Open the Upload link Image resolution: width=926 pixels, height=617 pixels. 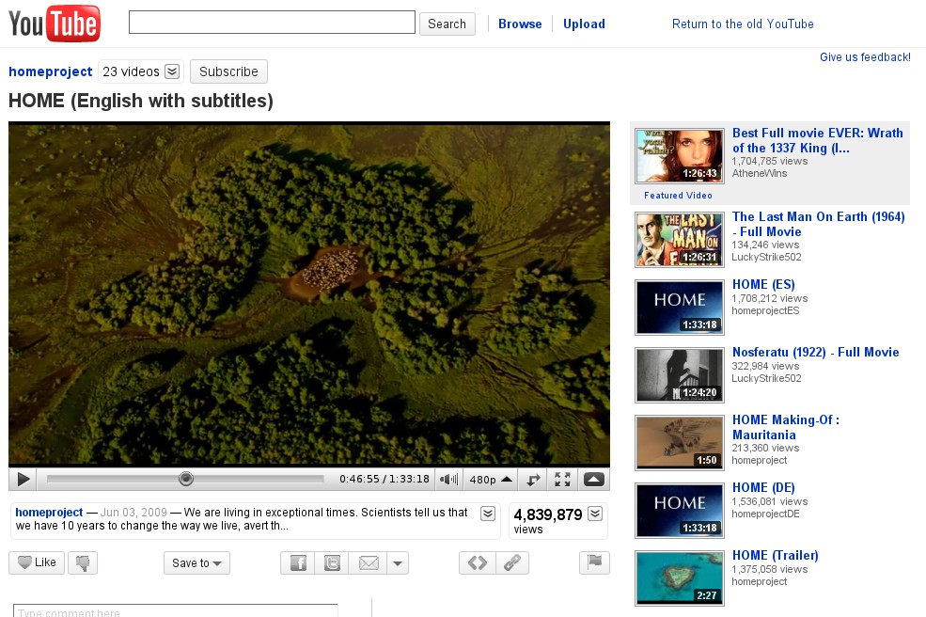pos(584,24)
